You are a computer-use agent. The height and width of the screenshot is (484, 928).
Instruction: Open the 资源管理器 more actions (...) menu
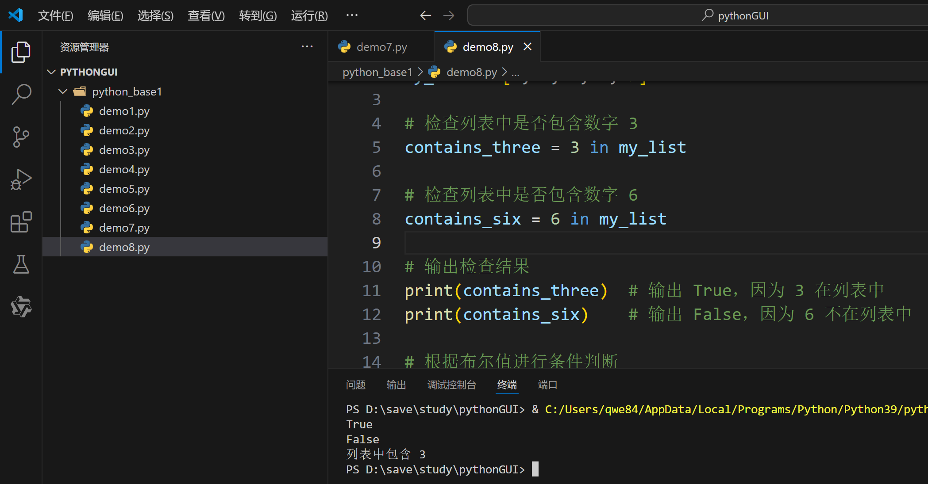point(307,46)
